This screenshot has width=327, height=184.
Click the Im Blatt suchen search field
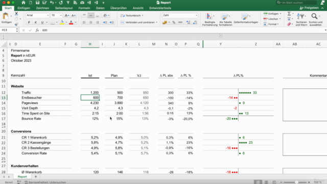(296, 3)
